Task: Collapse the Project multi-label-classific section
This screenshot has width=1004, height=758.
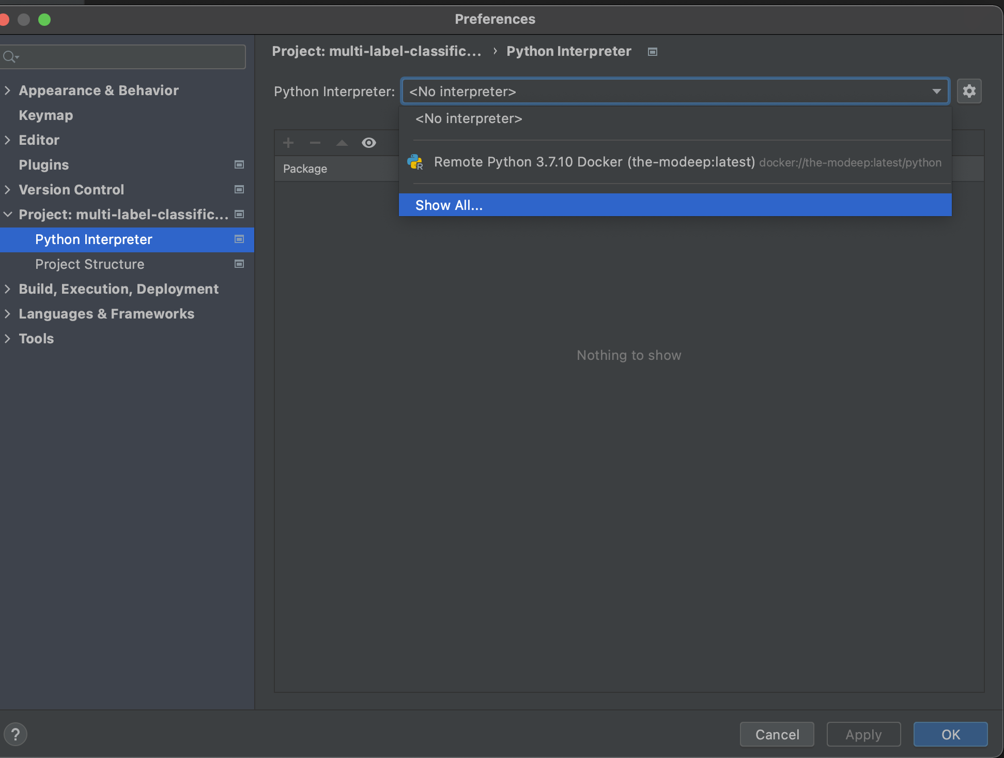Action: [8, 214]
